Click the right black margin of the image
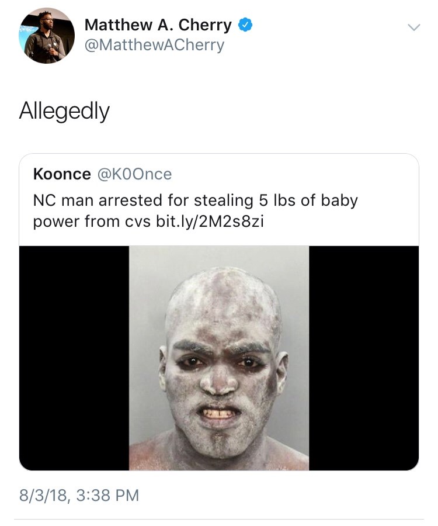The height and width of the screenshot is (526, 438). (363, 358)
